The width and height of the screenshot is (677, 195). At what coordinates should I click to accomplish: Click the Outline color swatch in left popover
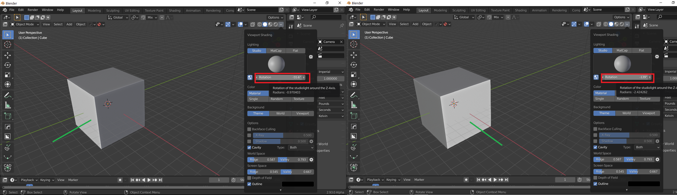(298, 184)
